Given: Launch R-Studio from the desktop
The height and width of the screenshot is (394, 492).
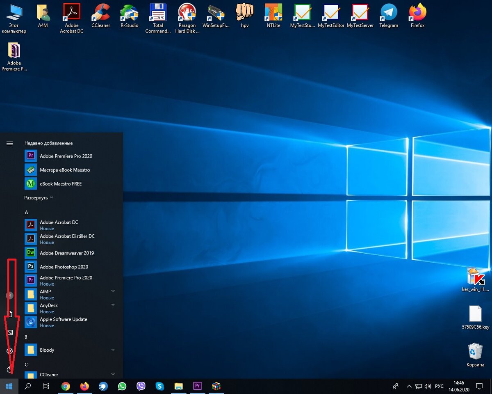Looking at the screenshot, I should click(129, 16).
